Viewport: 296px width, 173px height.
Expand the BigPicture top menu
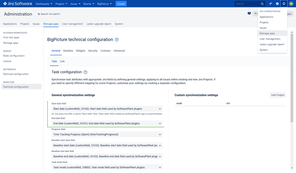pyautogui.click(x=104, y=4)
